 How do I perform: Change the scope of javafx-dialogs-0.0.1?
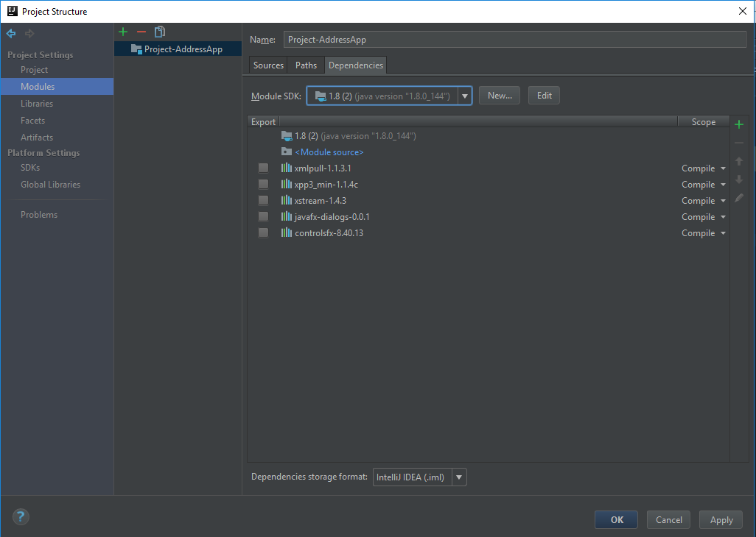[701, 216]
